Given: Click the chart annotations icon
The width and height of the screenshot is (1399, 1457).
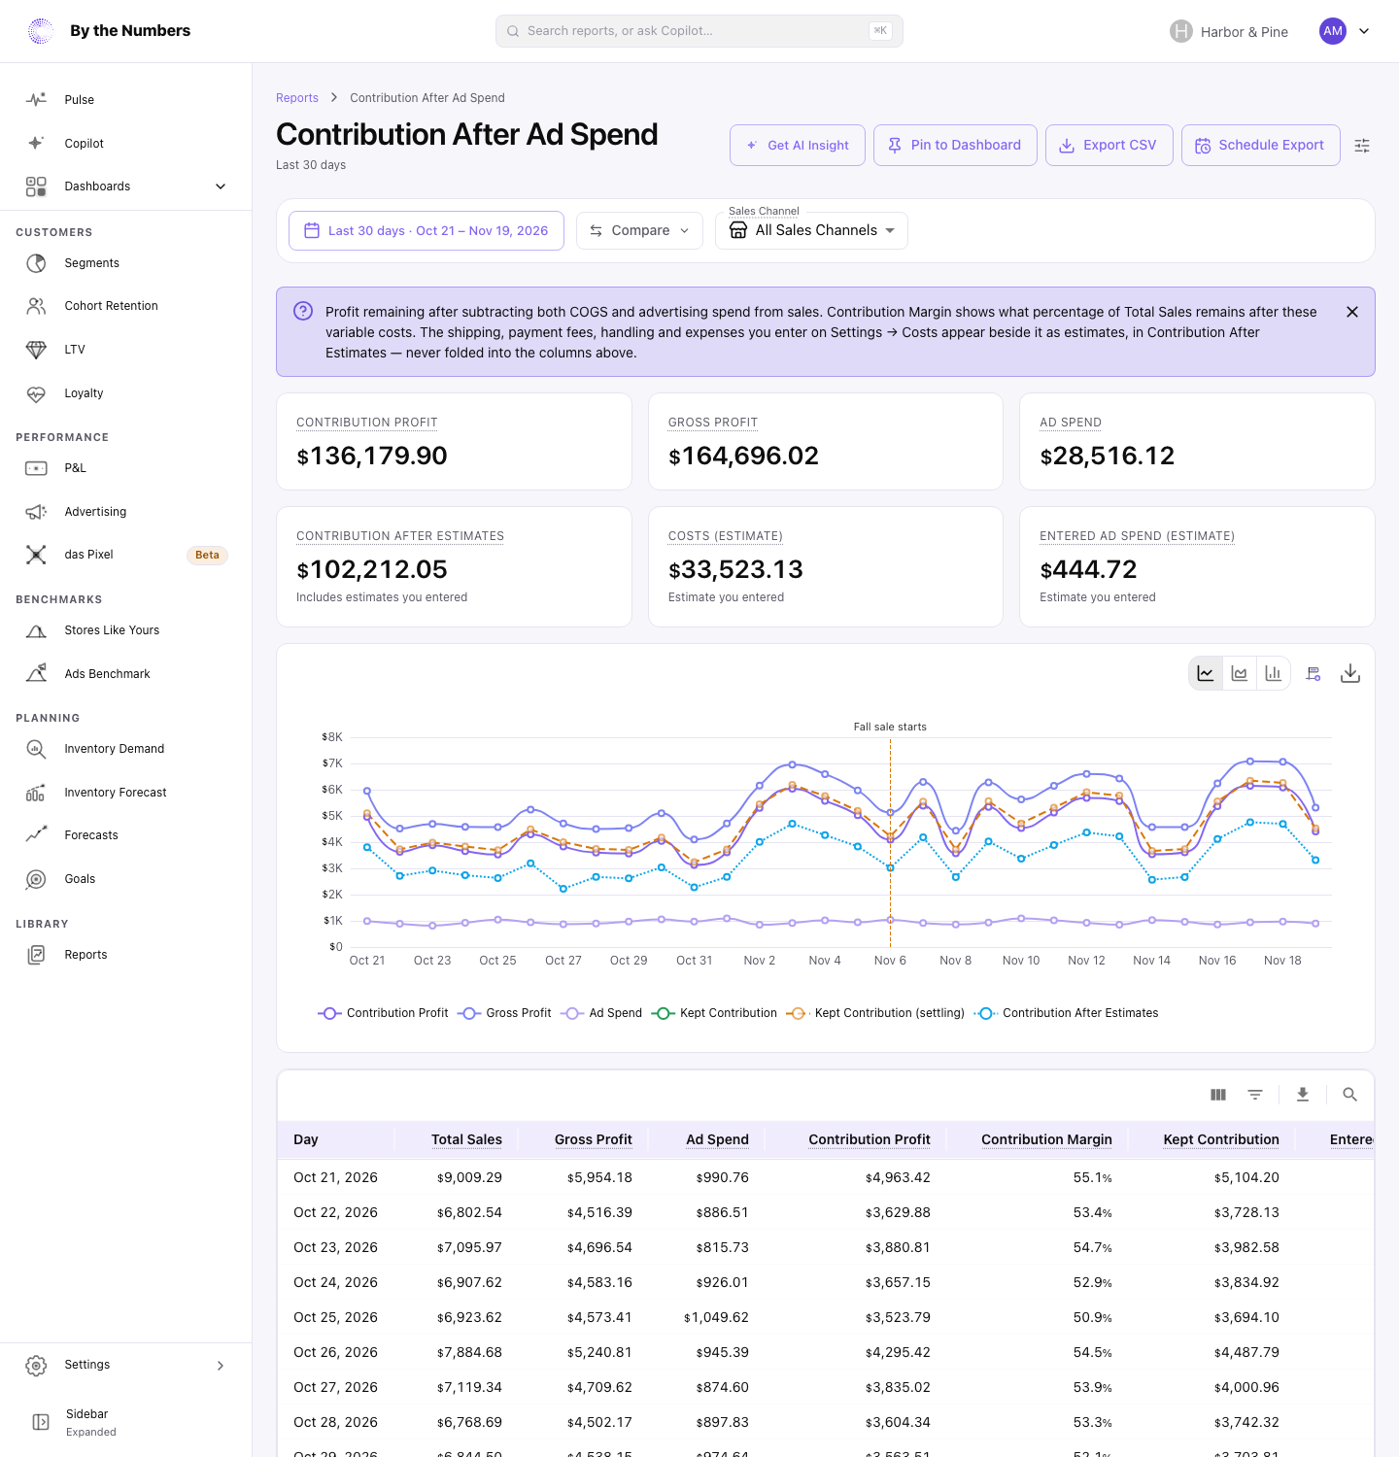Looking at the screenshot, I should [1314, 673].
